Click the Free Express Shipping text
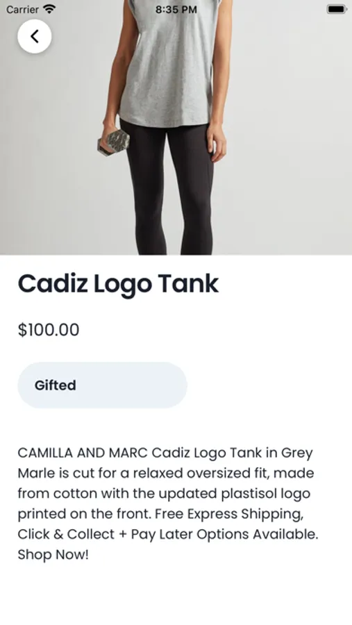The image size is (352, 625). (x=229, y=514)
